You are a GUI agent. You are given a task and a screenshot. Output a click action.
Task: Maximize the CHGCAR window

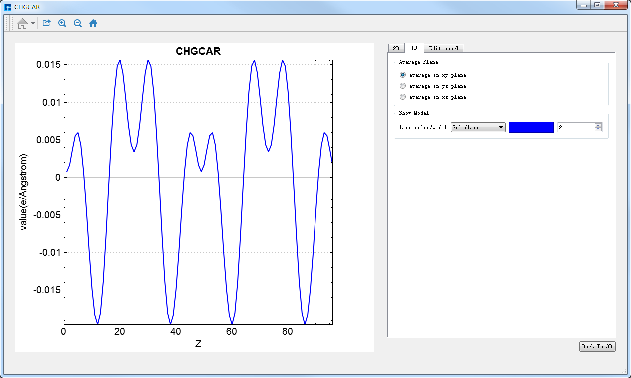(597, 5)
